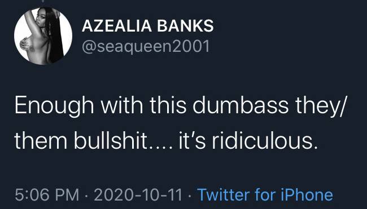Screen dimensions: 367x209
Task: Open the circular profile picture avatar
Action: pos(43,35)
